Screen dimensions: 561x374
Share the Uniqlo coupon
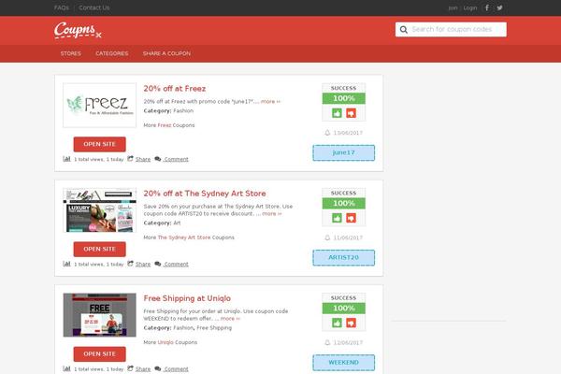[143, 369]
